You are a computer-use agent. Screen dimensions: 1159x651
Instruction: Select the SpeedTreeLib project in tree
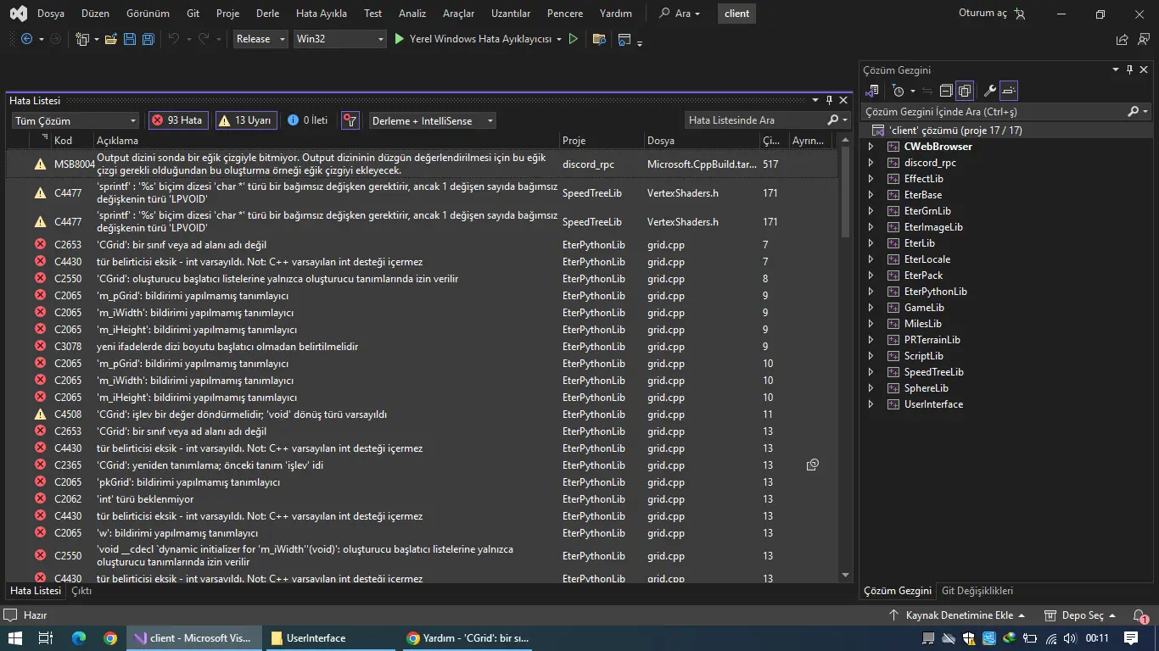coord(933,372)
